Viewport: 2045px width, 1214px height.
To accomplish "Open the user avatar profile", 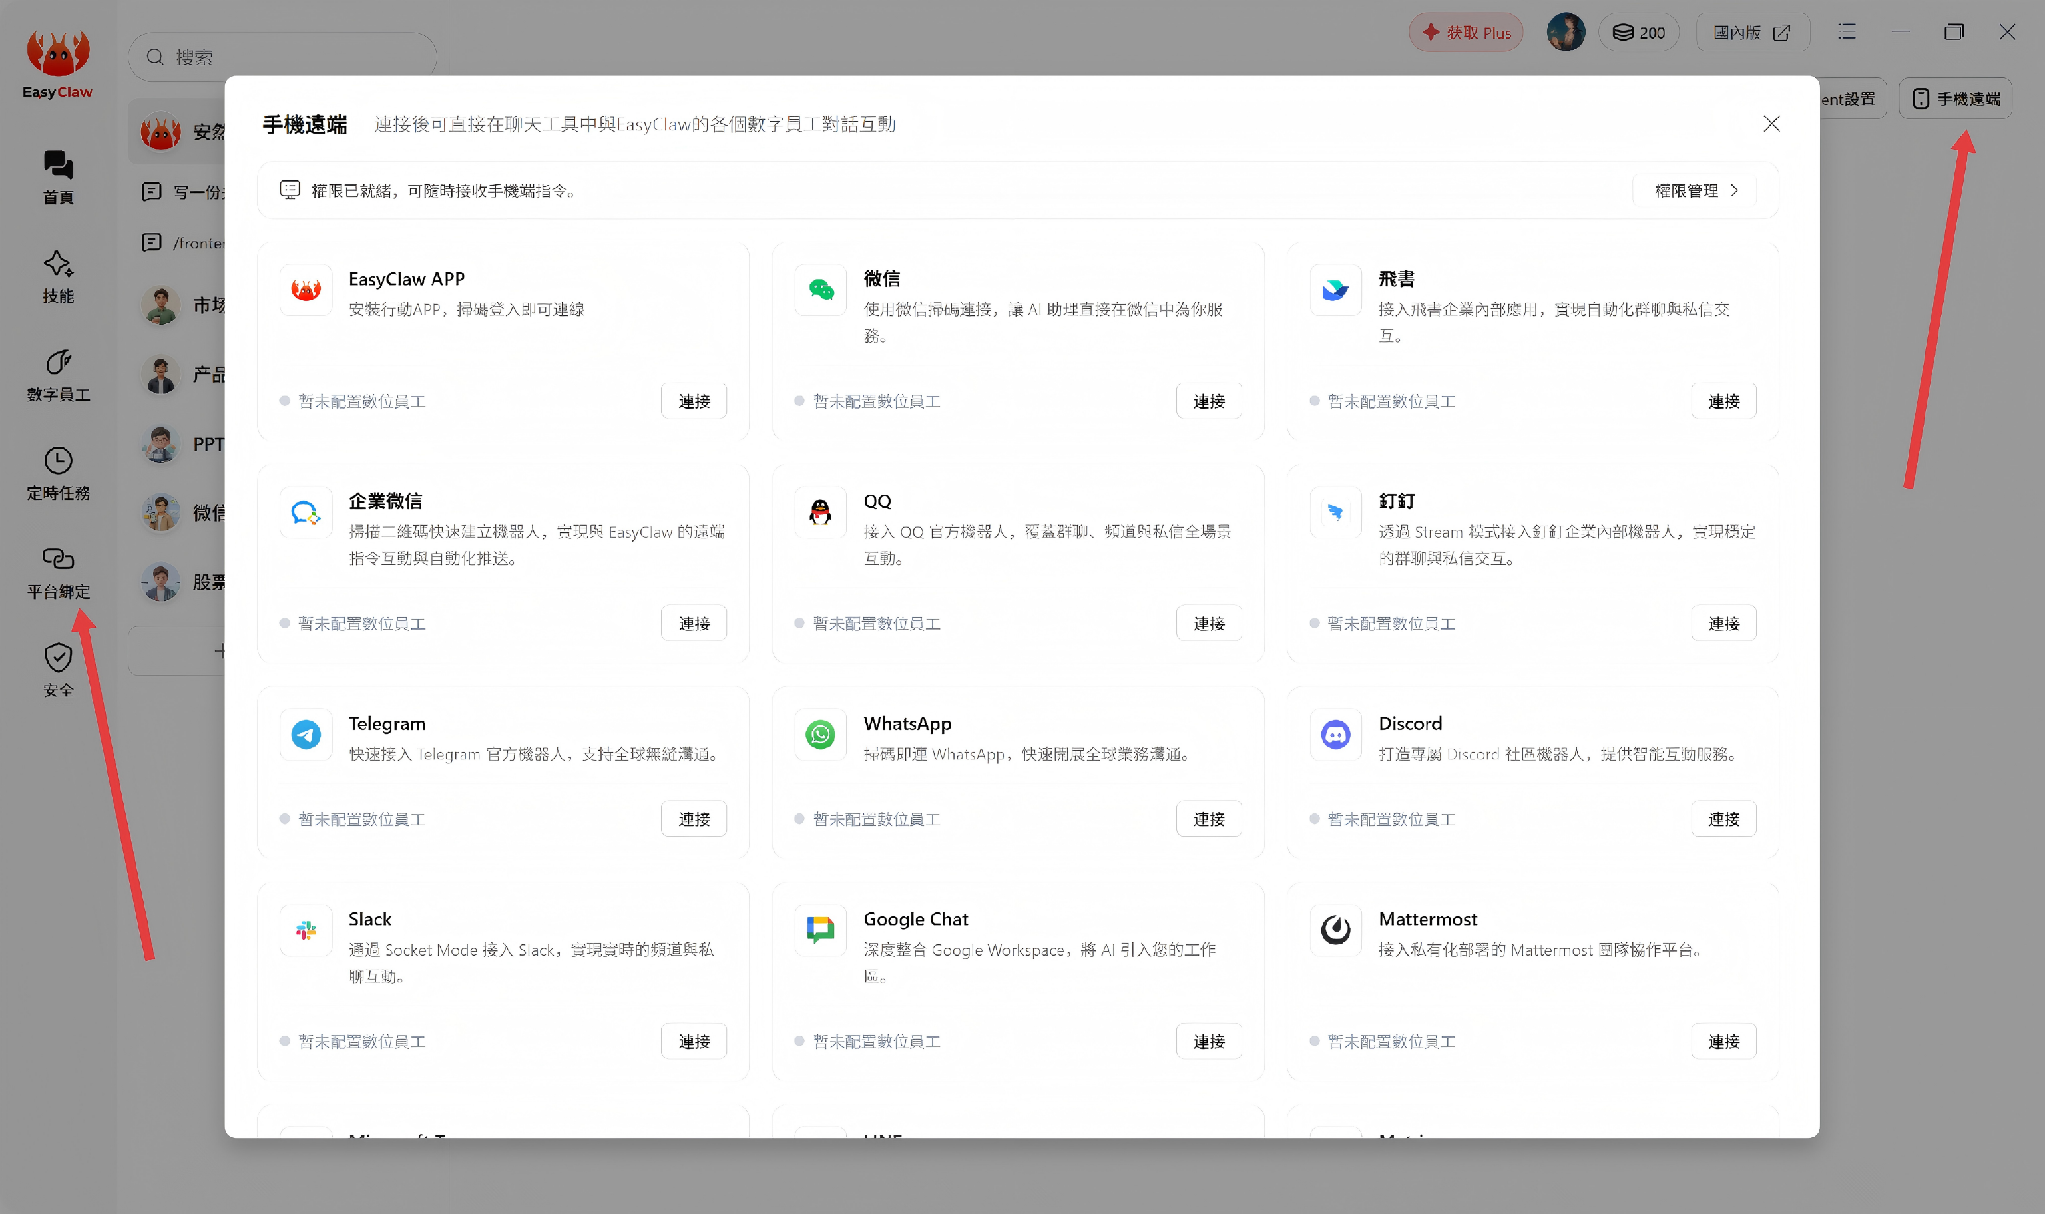I will (1566, 33).
